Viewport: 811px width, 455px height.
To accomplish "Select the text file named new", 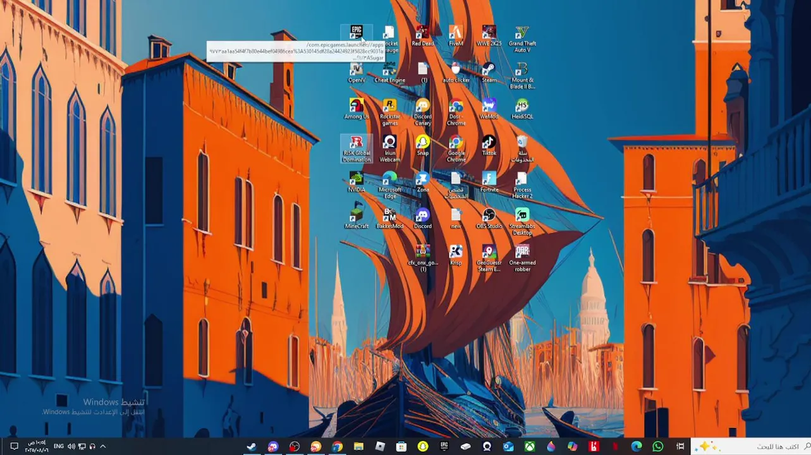I will tap(456, 219).
